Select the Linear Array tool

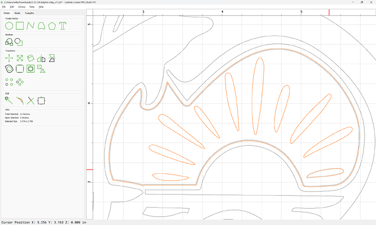pyautogui.click(x=9, y=82)
